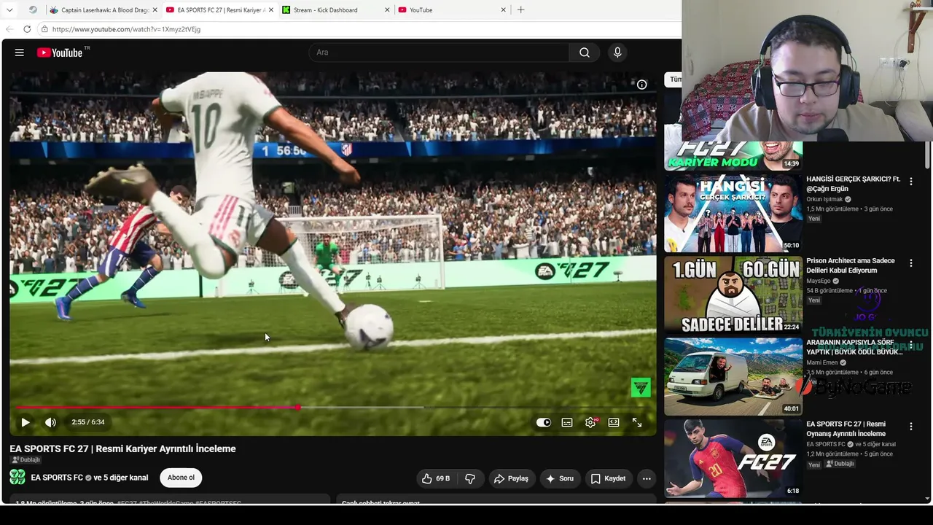Click the address bar URL
933x525 pixels.
(126, 29)
